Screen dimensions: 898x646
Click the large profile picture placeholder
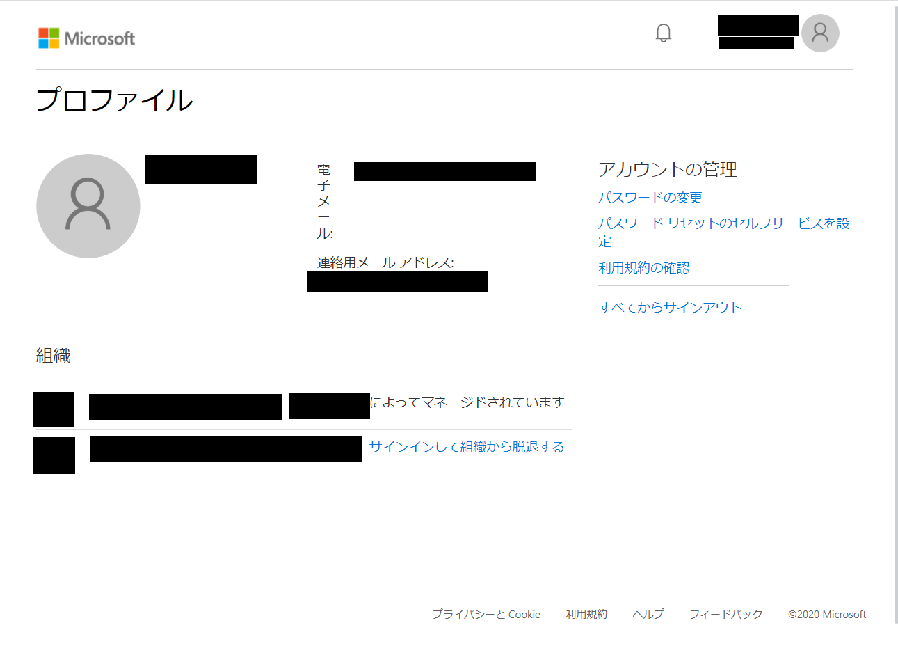pyautogui.click(x=88, y=206)
